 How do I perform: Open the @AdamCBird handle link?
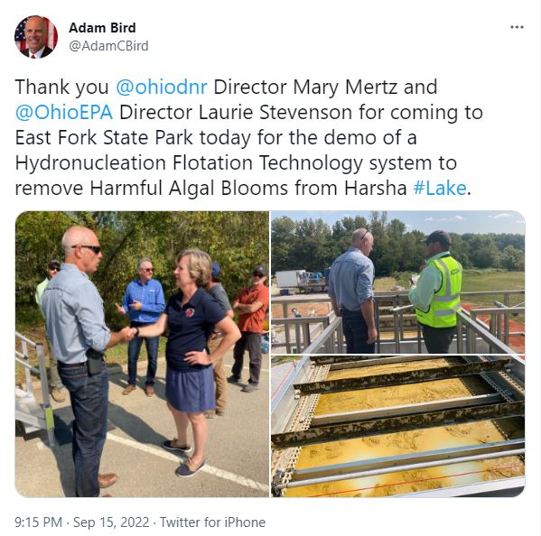click(x=108, y=46)
